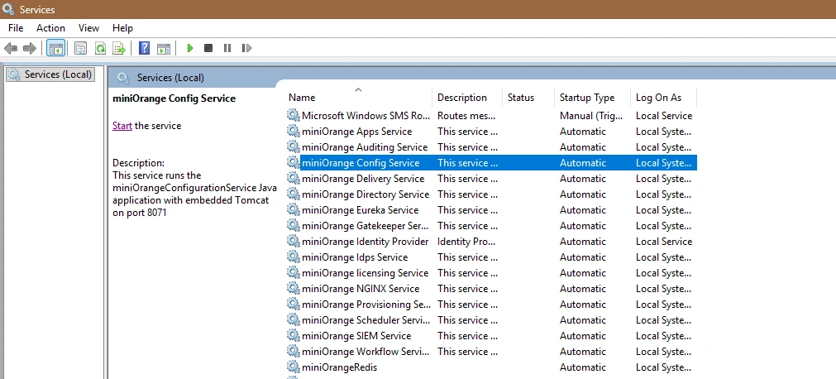The width and height of the screenshot is (836, 379).
Task: Click the Restart Service toolbar icon
Action: [246, 48]
